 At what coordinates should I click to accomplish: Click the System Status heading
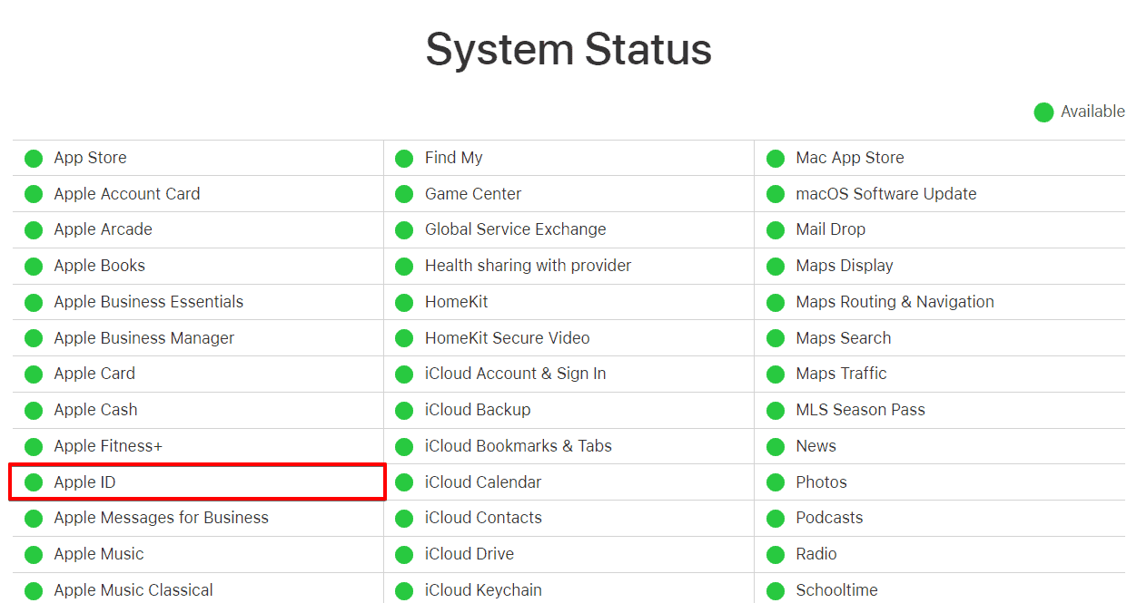[568, 49]
